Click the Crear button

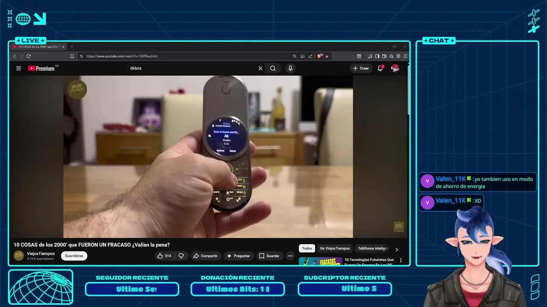(x=361, y=68)
